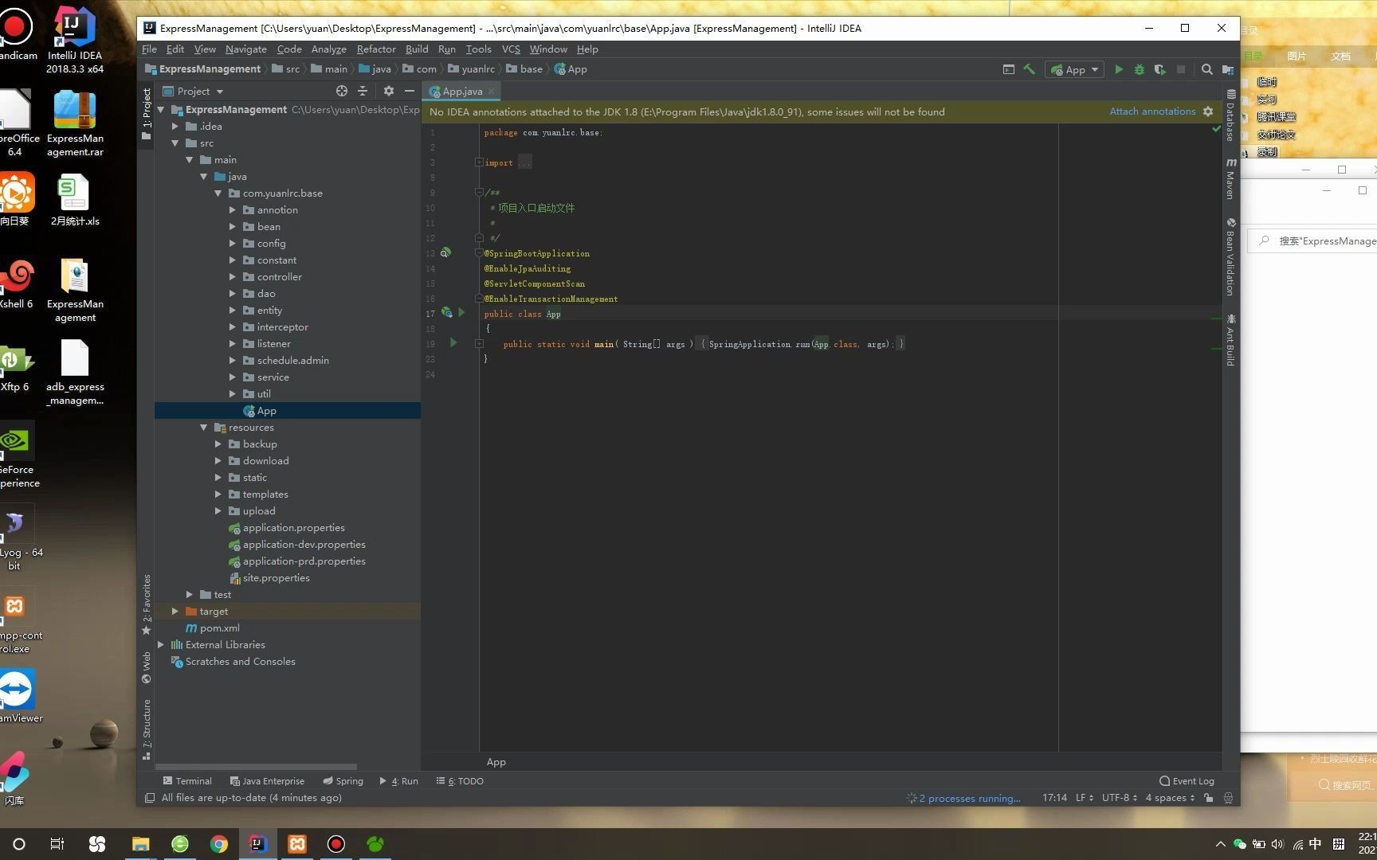The image size is (1377, 860).
Task: Unfold the collapsed import block
Action: [479, 162]
